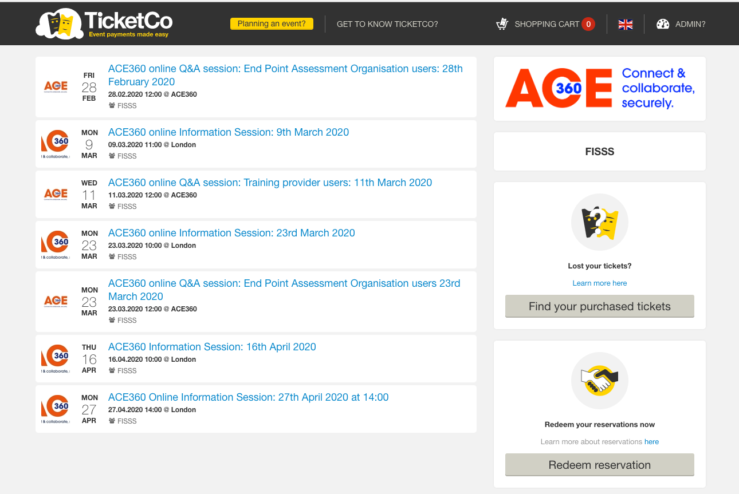Click the organizer icon under the 28th February event
The height and width of the screenshot is (494, 739).
112,105
